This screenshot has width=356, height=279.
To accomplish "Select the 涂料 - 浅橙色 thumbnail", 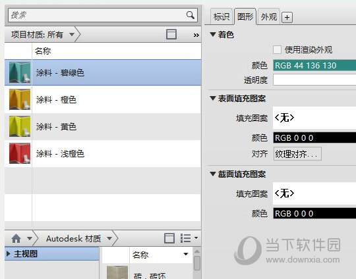I will 20,153.
